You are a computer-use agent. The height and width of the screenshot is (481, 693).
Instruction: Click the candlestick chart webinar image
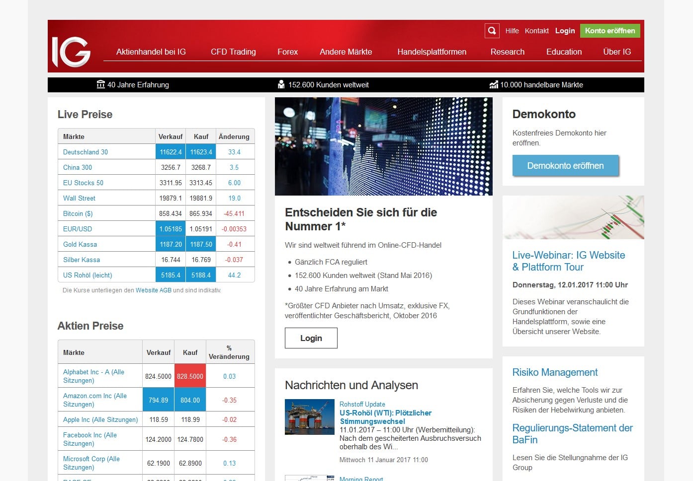[573, 217]
